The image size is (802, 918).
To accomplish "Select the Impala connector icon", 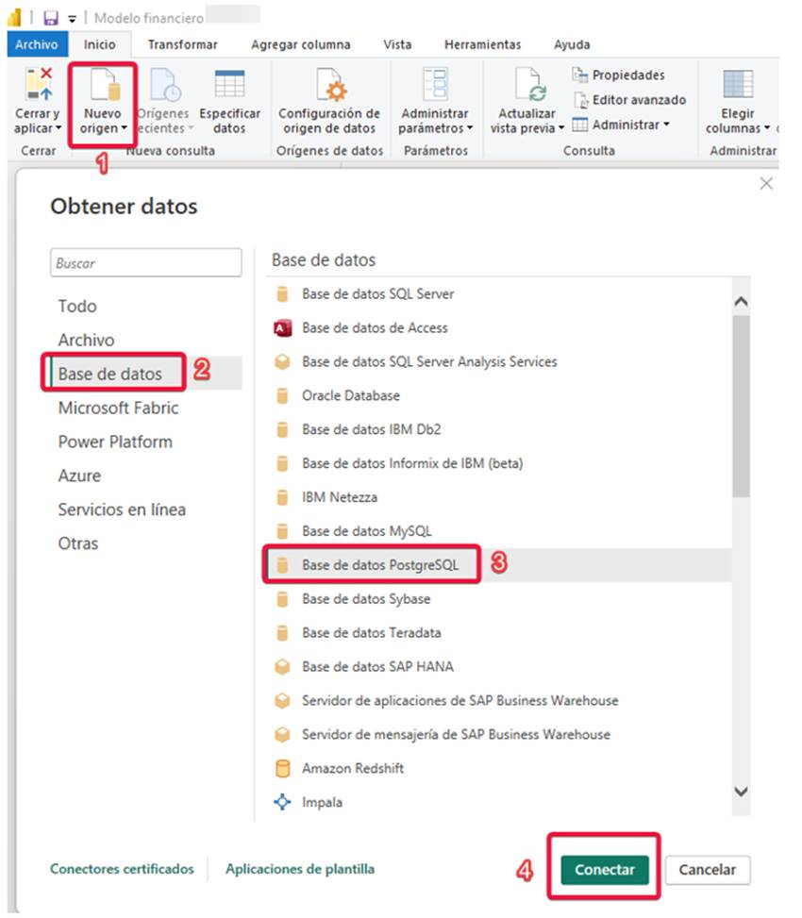I will pyautogui.click(x=282, y=802).
